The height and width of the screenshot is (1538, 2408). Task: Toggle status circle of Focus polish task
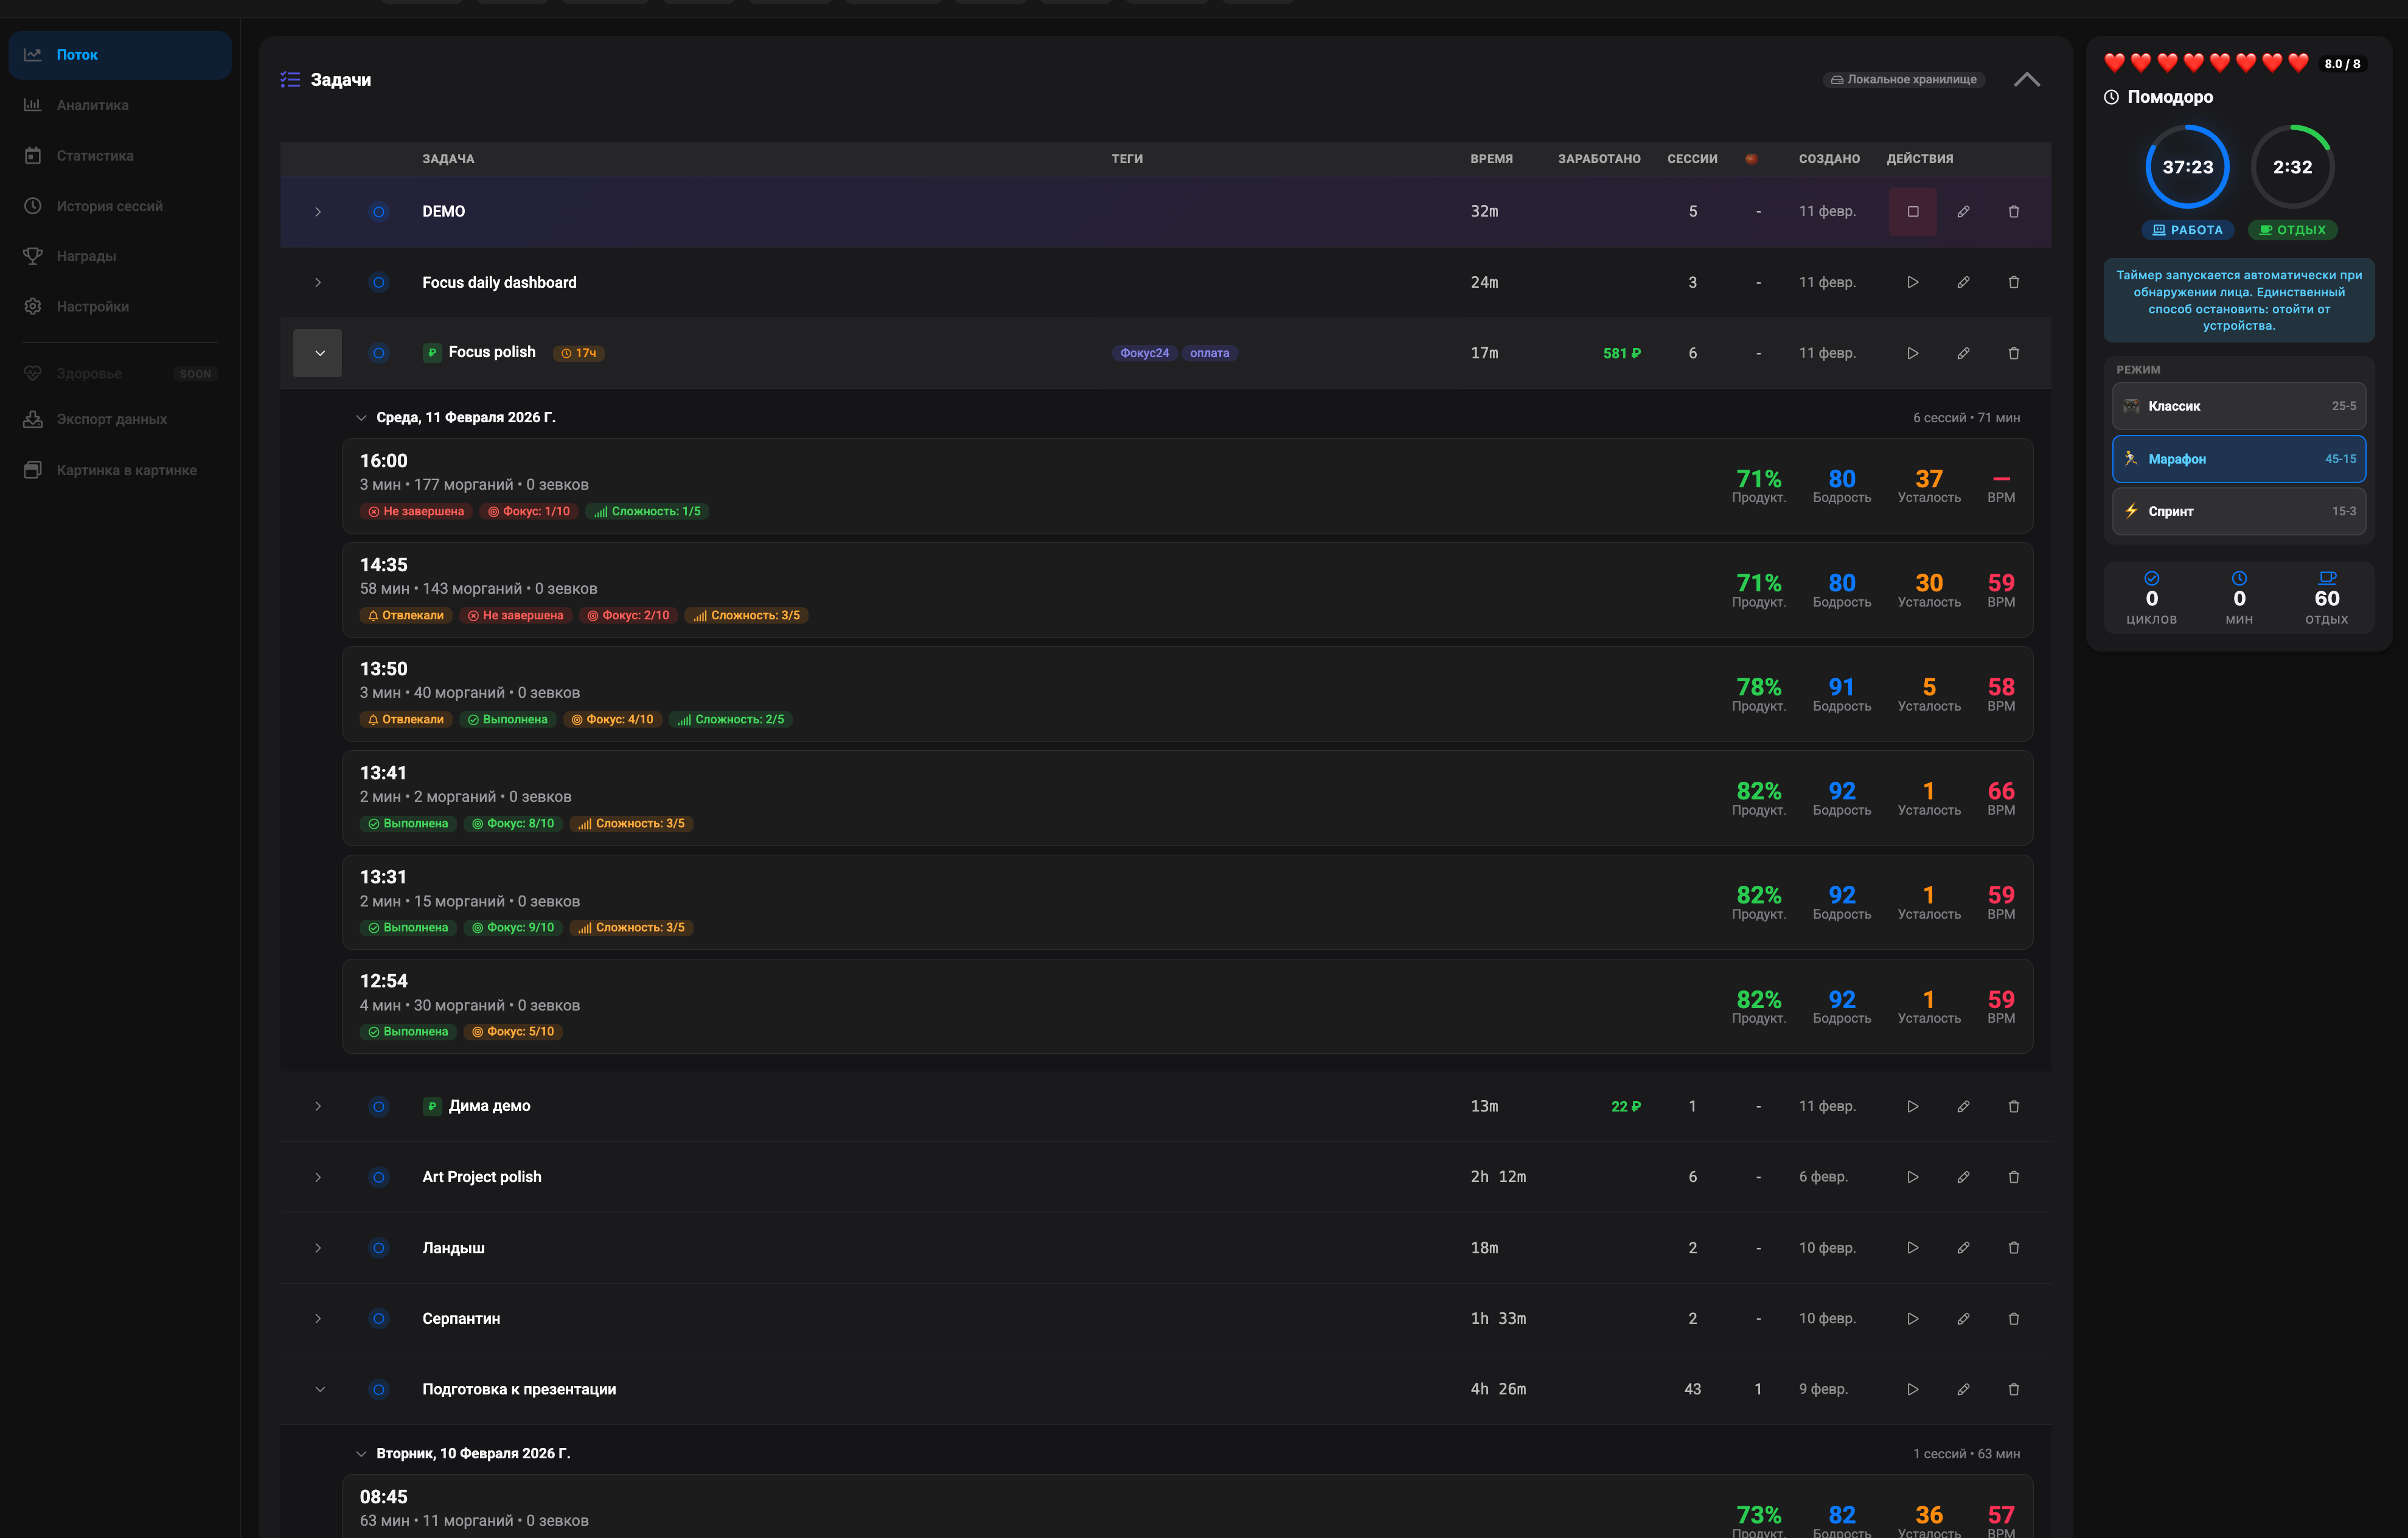[x=378, y=353]
